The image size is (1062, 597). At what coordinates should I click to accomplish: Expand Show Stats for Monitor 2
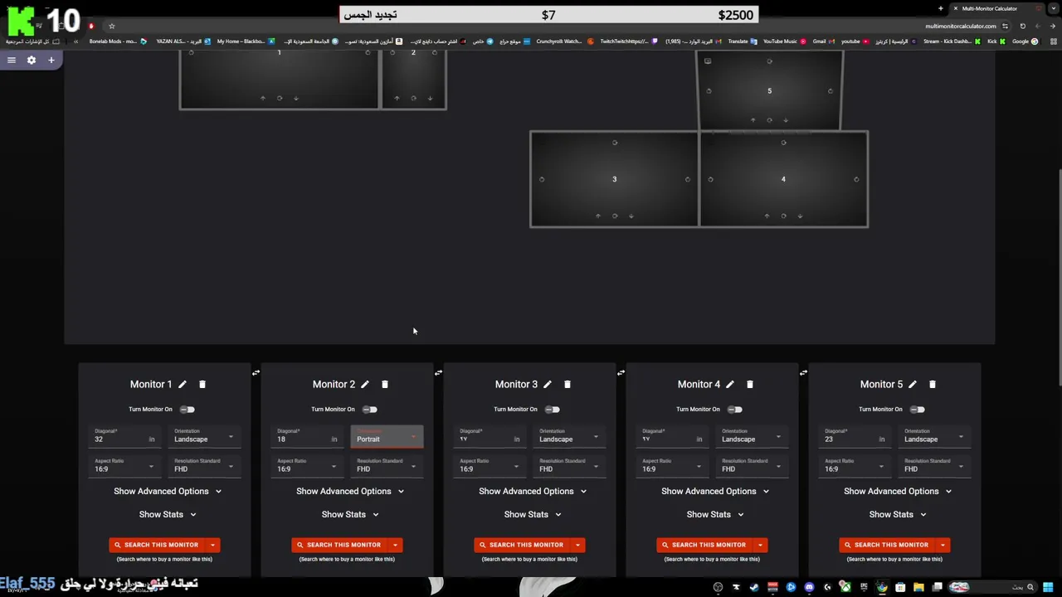[350, 514]
